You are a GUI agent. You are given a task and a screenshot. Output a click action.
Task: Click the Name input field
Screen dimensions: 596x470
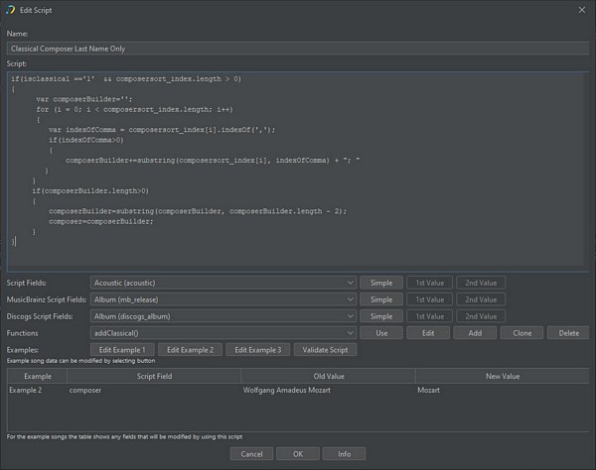[296, 48]
